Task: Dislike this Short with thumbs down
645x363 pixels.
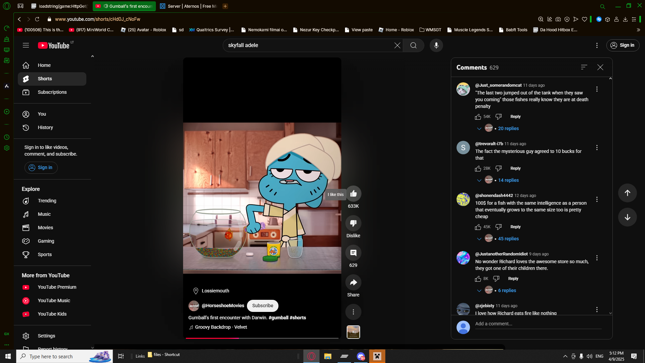Action: click(353, 223)
